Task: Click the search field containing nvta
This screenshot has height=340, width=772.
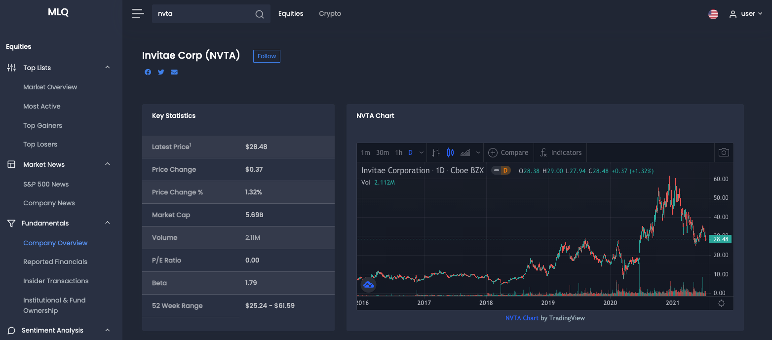Action: (211, 14)
